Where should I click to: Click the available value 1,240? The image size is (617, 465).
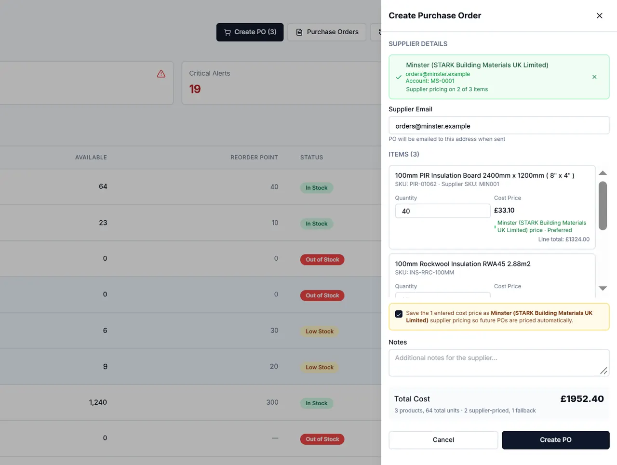pos(98,402)
